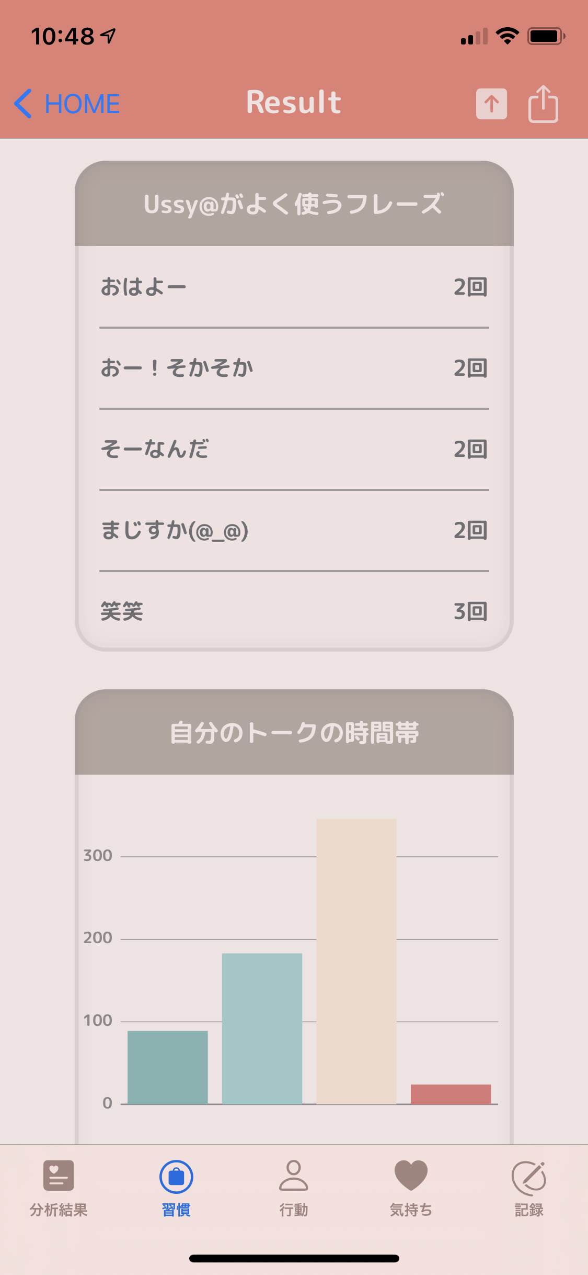Select the おはよー phrase row
The width and height of the screenshot is (588, 1275).
[x=294, y=287]
